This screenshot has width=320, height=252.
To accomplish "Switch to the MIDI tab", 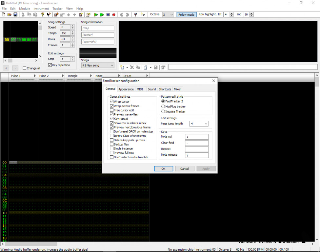I will click(x=140, y=89).
